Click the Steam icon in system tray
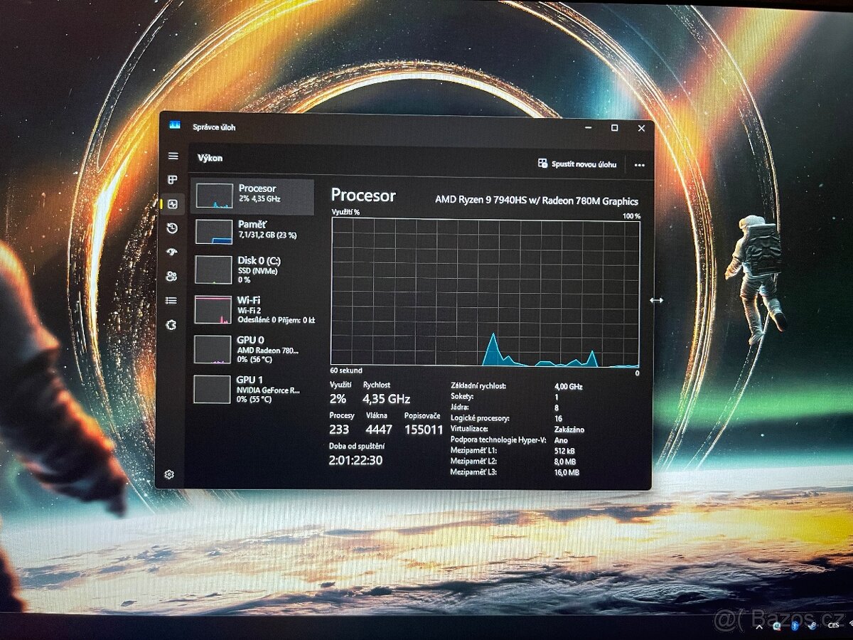Screen dimensions: 853x640 pos(812,626)
